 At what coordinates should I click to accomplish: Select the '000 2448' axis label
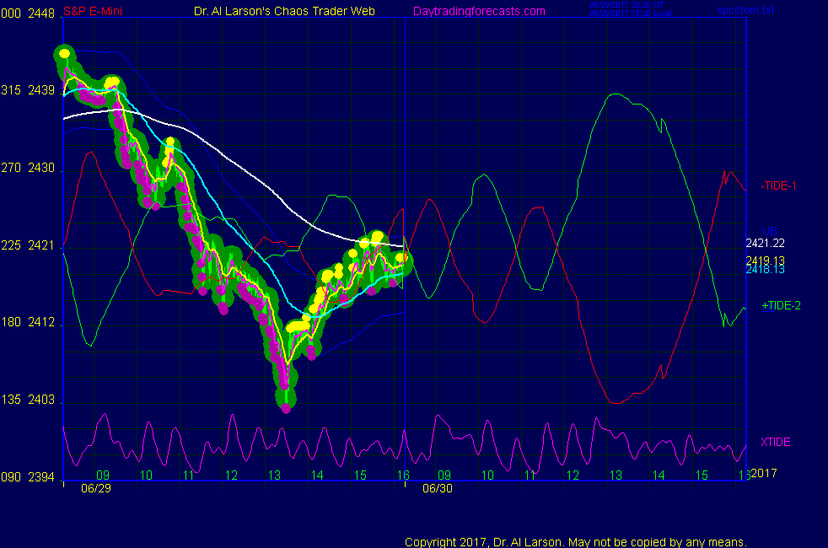pyautogui.click(x=28, y=13)
